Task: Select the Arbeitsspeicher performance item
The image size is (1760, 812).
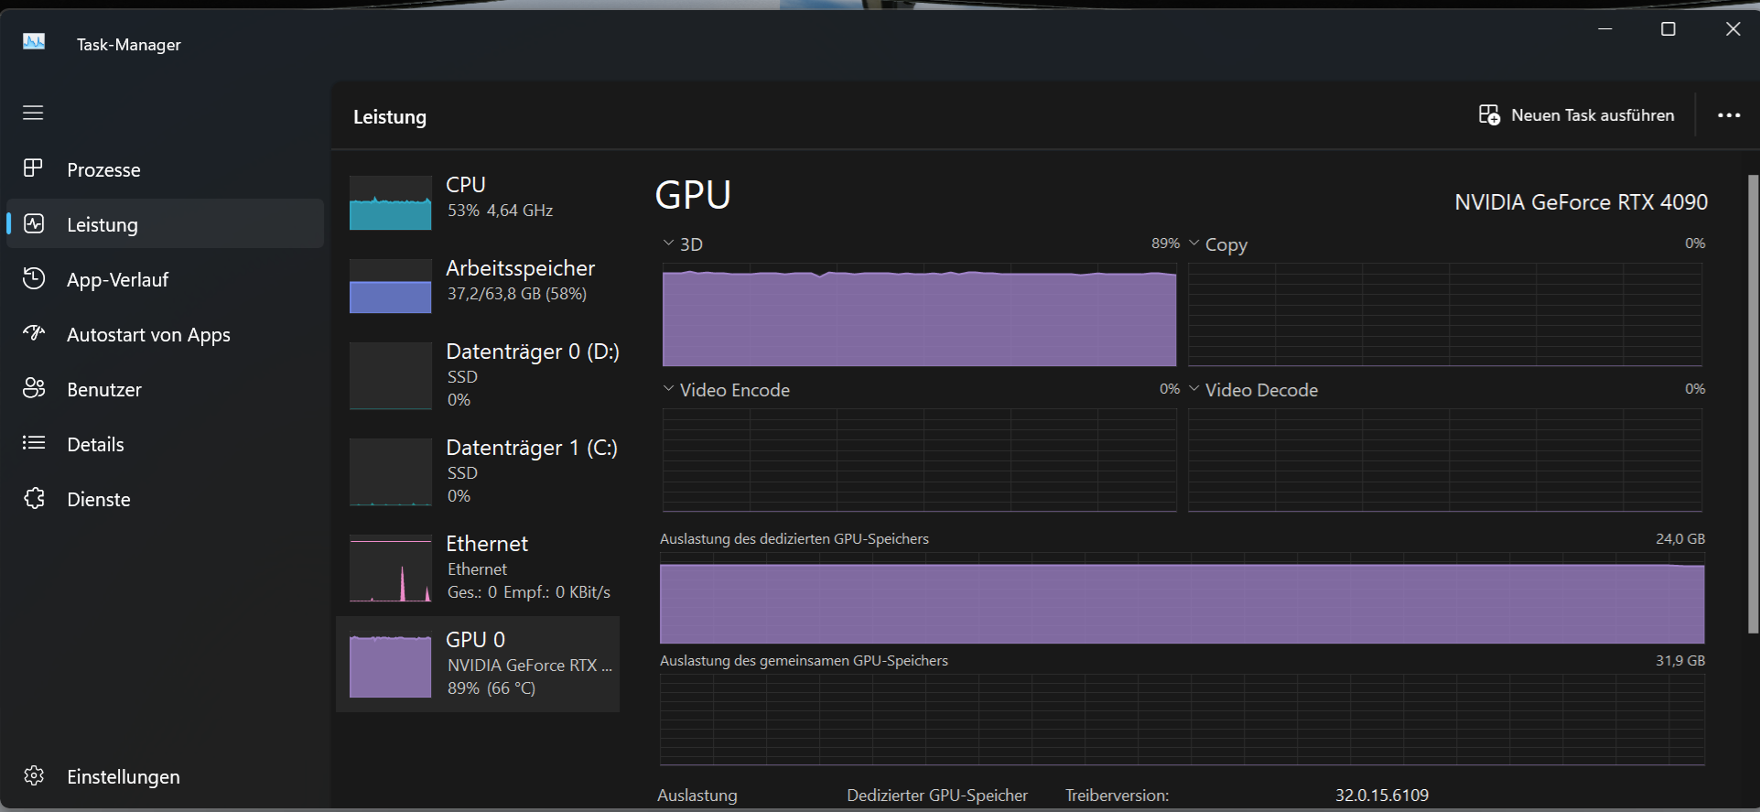Action: 478,285
